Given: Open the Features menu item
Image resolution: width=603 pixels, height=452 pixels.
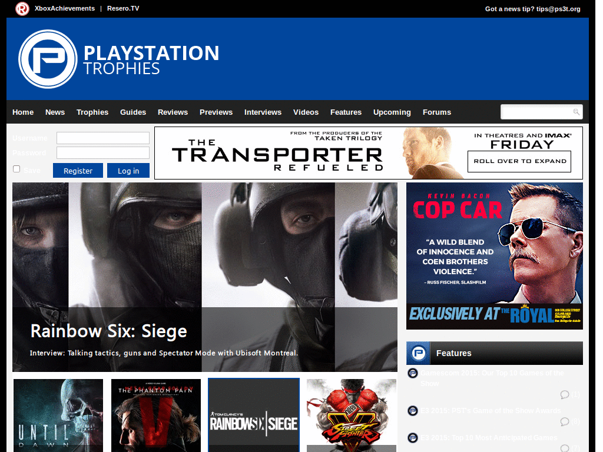Looking at the screenshot, I should (x=346, y=112).
